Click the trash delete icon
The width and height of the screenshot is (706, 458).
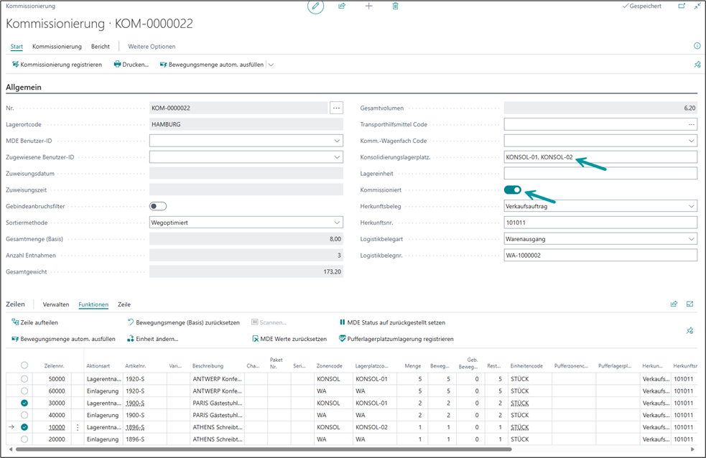[x=395, y=6]
